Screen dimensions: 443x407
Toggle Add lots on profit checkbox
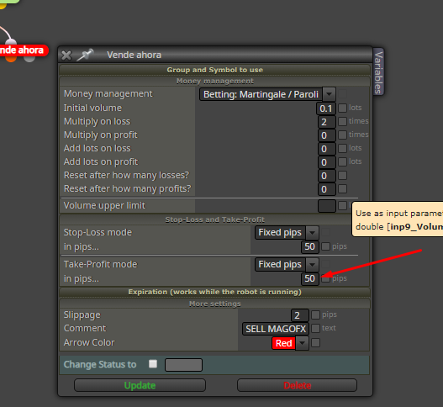[x=342, y=161]
